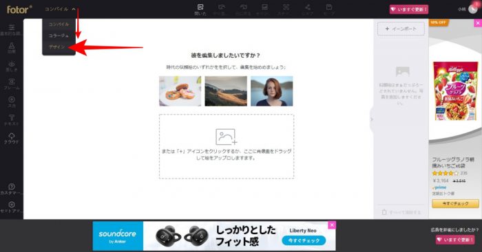Open the Basic adjustments tool in sidebar
Viewport: 482px width, 252px height.
[x=12, y=30]
